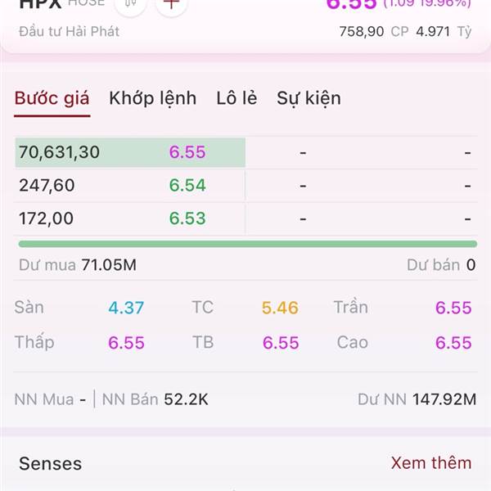This screenshot has width=491, height=491.
Task: Switch to the Khớp lệnh tab
Action: click(153, 98)
